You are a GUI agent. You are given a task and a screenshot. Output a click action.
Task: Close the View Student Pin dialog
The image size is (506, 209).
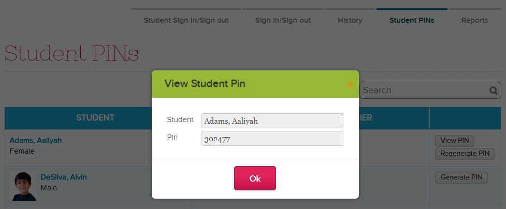(350, 84)
